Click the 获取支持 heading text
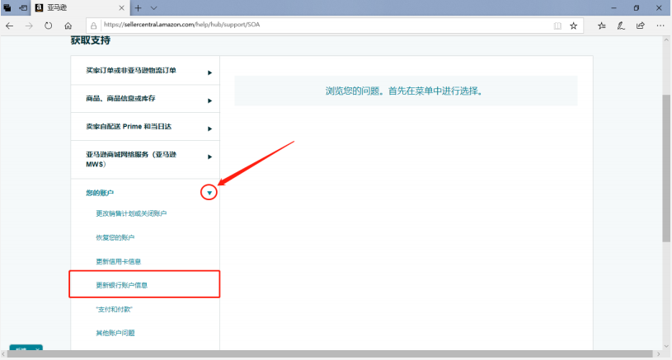 click(91, 40)
